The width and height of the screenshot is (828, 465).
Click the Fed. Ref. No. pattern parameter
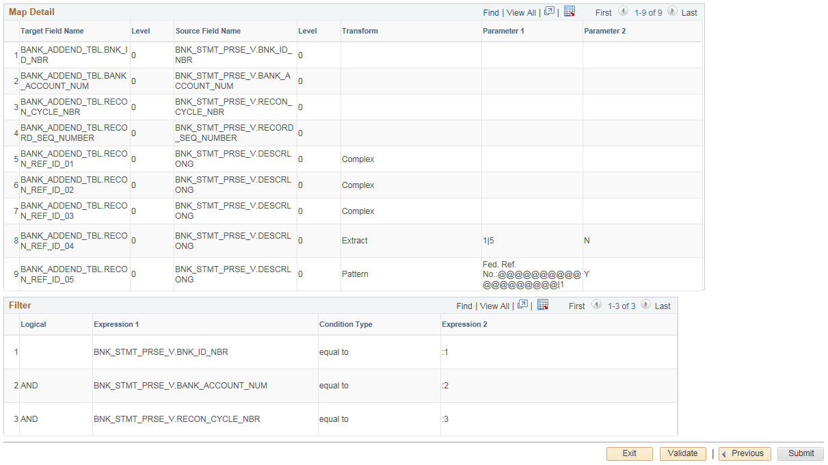532,274
